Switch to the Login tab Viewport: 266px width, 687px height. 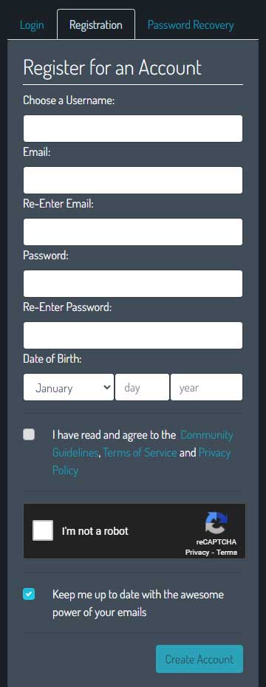[x=32, y=25]
